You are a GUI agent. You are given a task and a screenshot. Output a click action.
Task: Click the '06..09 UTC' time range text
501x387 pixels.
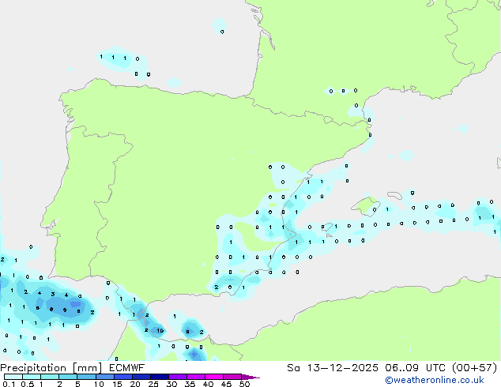(415, 368)
